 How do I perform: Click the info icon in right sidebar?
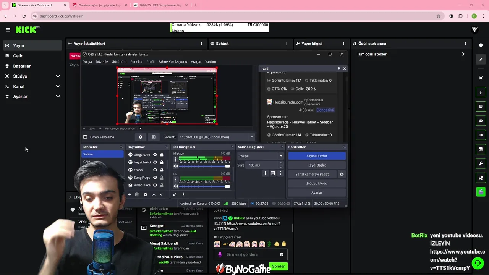pos(481,45)
